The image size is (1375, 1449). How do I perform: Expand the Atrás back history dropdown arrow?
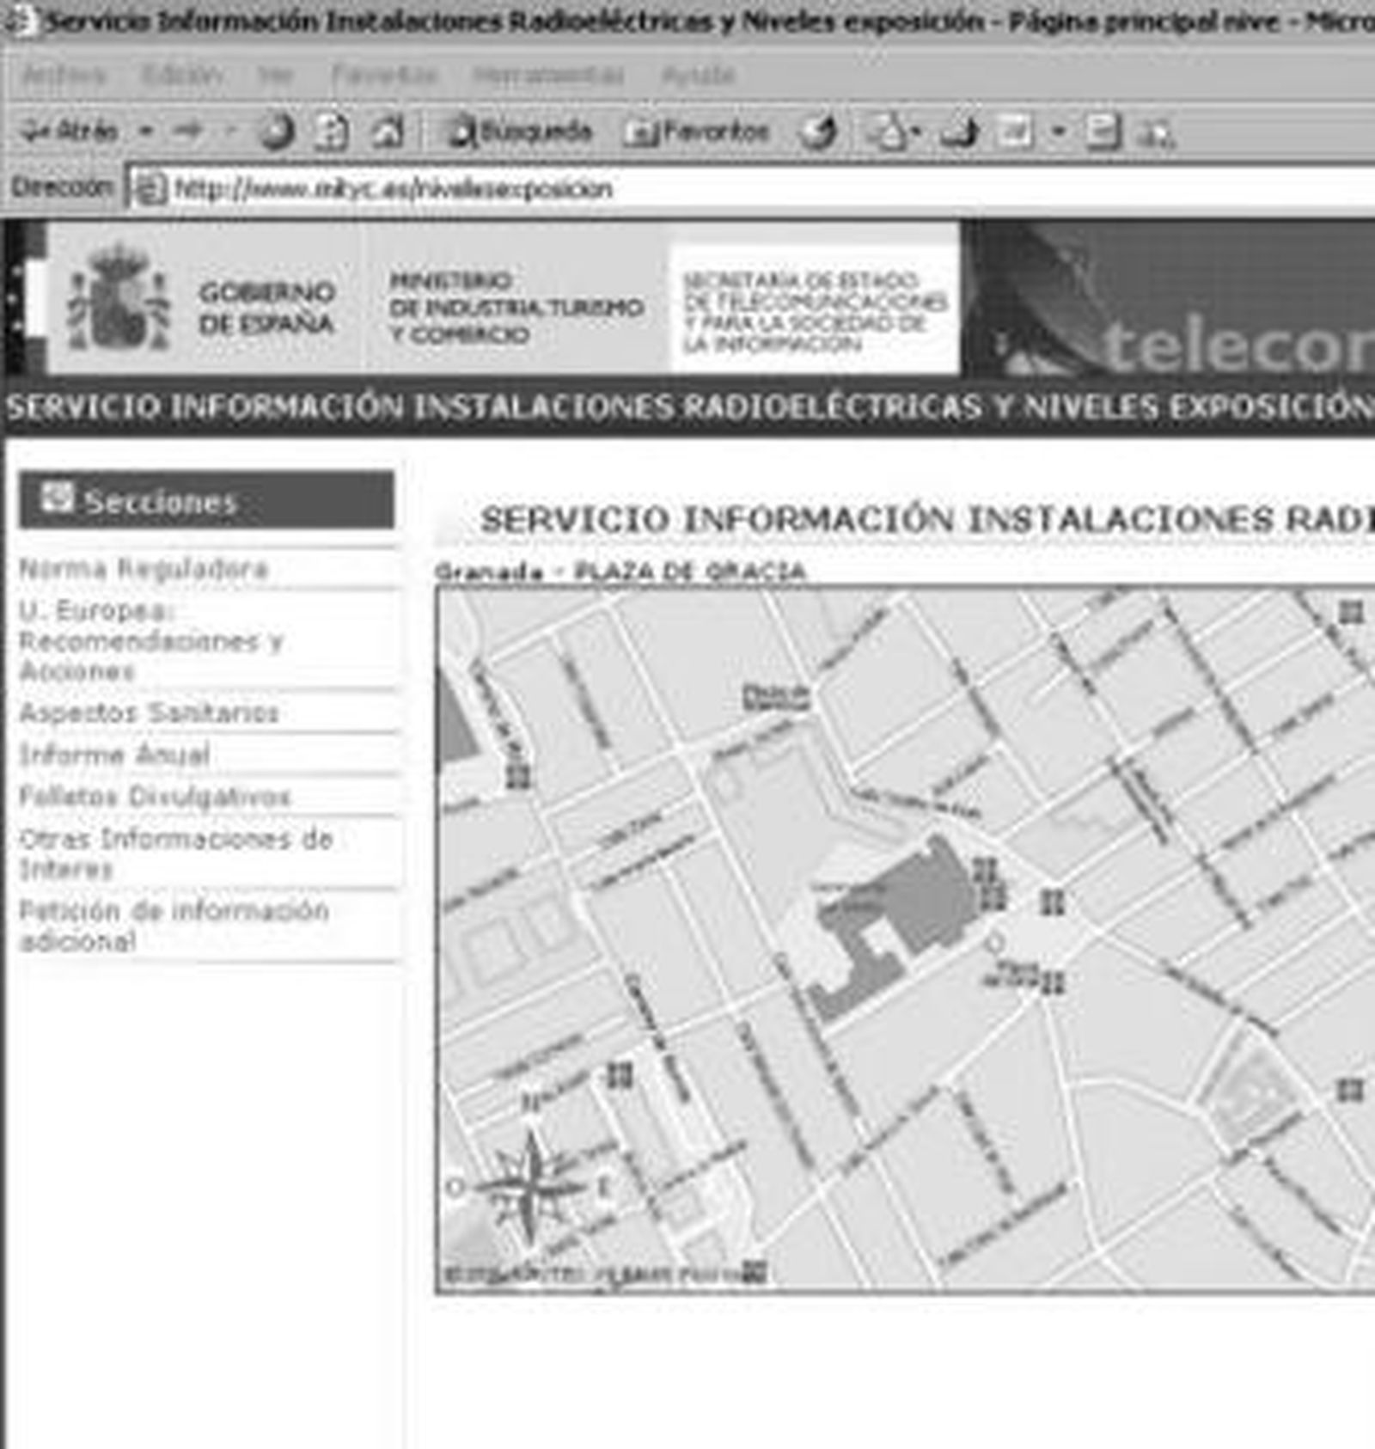(146, 132)
